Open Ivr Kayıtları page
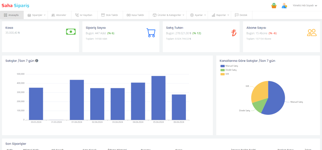Viewport: 322px width, 150px height. pos(84,15)
